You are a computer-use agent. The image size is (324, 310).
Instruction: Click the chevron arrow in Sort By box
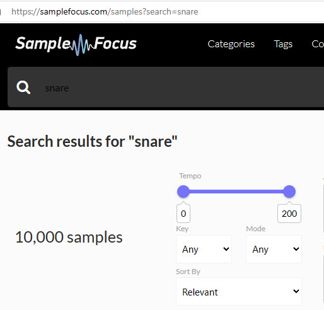(x=296, y=291)
